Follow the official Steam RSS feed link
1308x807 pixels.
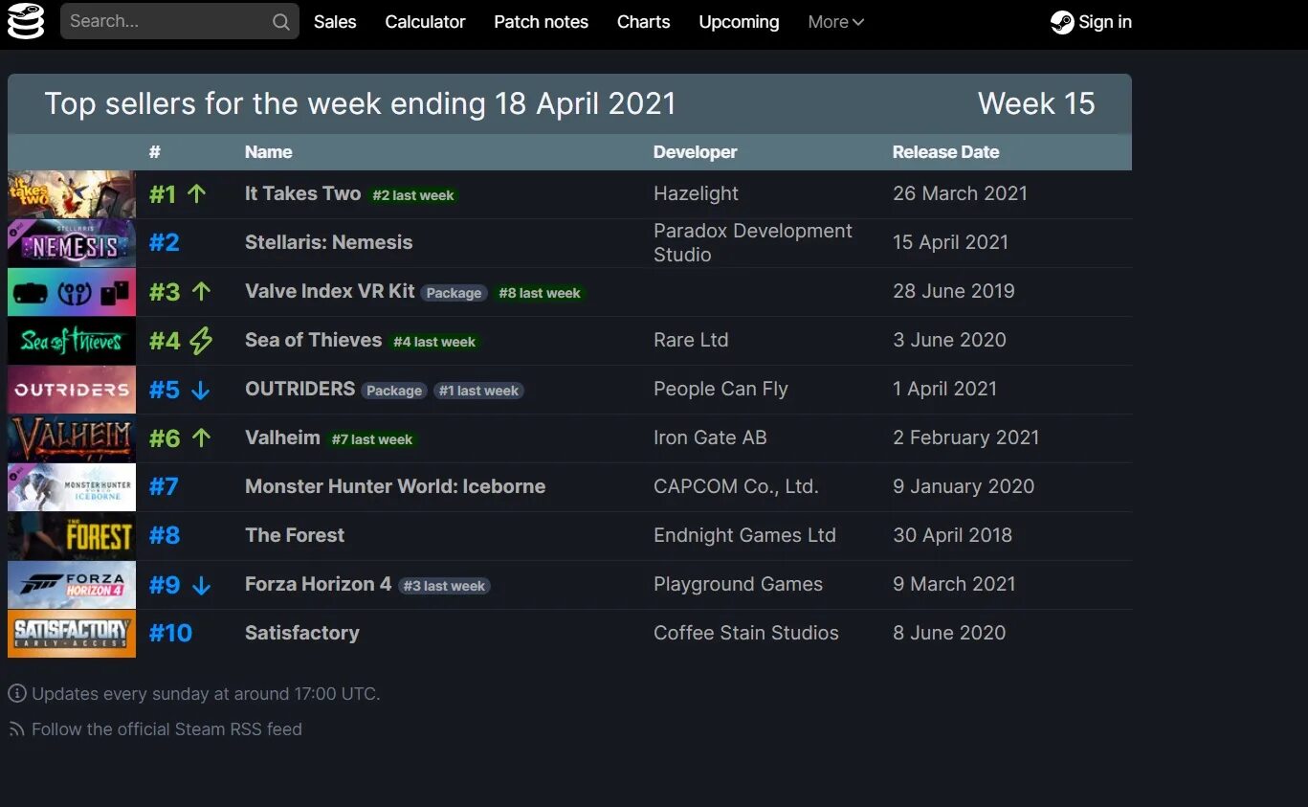click(x=166, y=729)
